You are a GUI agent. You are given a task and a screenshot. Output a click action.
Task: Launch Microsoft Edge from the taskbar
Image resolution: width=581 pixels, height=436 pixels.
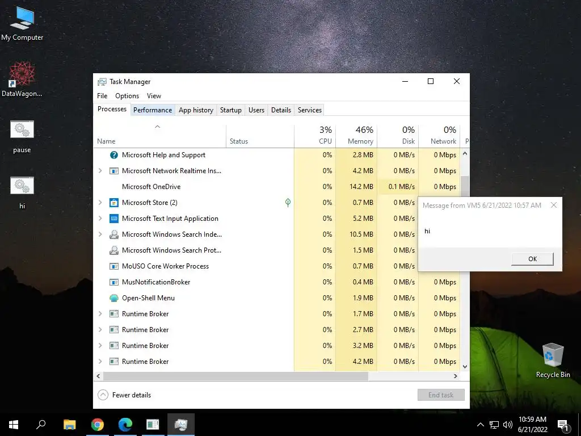coord(125,425)
